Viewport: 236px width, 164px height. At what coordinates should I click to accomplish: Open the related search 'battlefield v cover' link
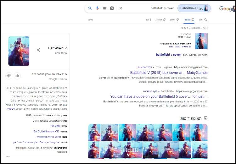pyautogui.click(x=168, y=55)
